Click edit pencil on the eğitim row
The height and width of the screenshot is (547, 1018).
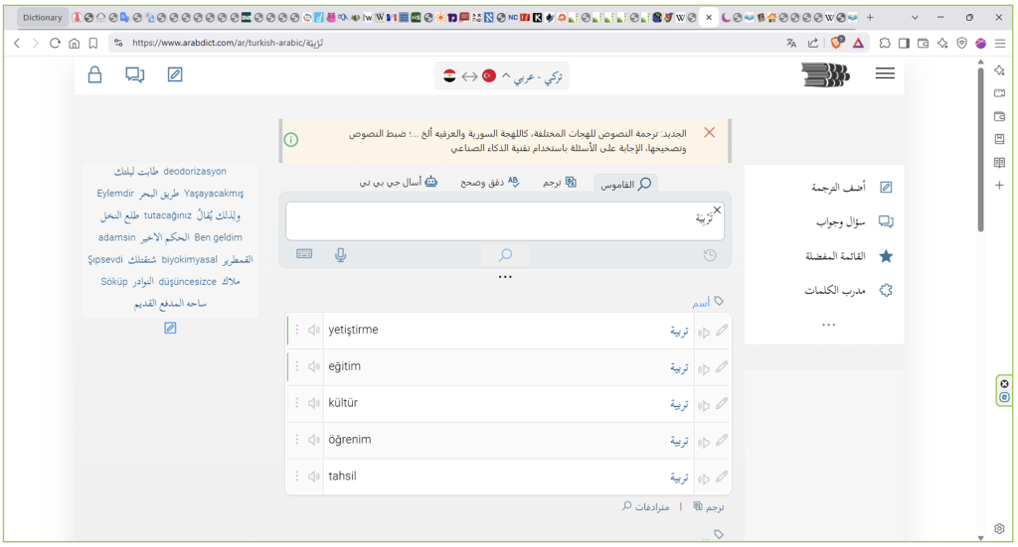click(722, 367)
